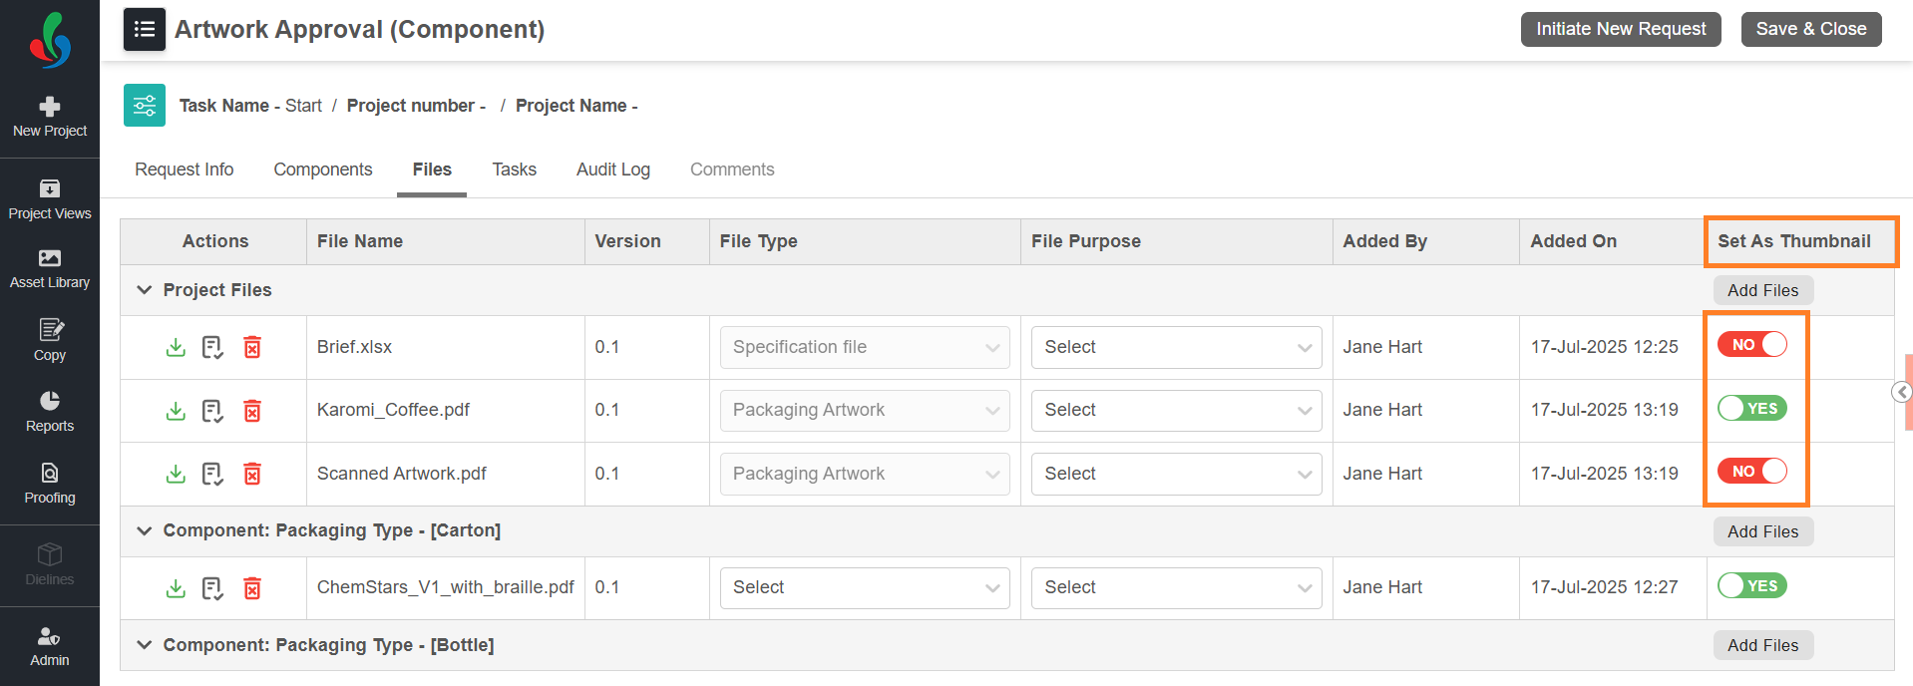The width and height of the screenshot is (1913, 686).
Task: Switch to Components tab
Action: 323,170
